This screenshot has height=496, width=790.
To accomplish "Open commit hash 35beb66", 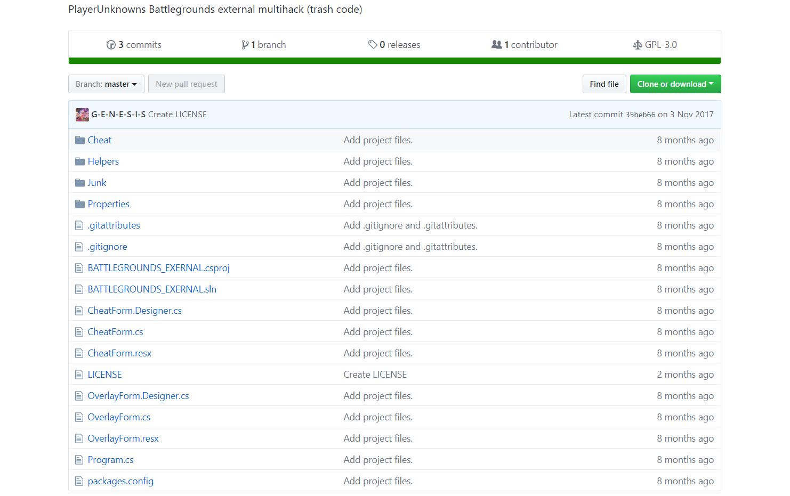I will point(640,115).
